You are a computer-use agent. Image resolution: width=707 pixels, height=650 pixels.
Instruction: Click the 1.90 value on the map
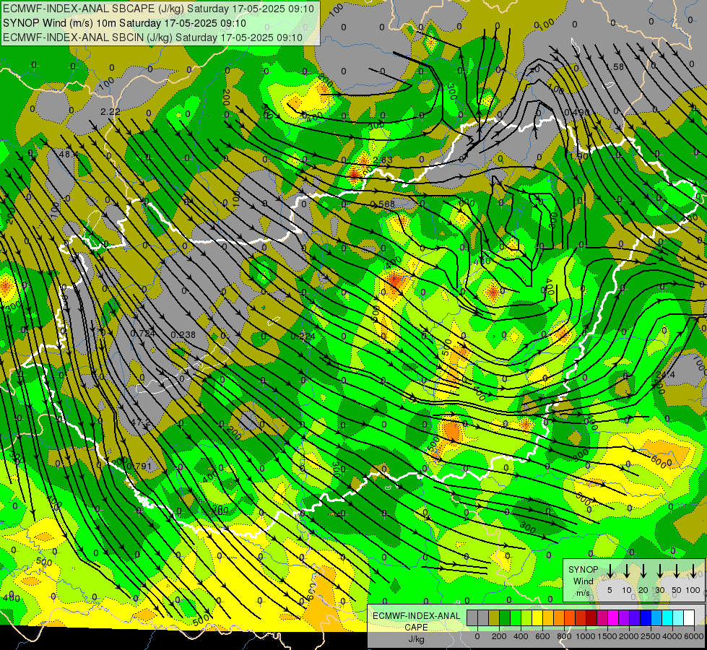tap(579, 156)
